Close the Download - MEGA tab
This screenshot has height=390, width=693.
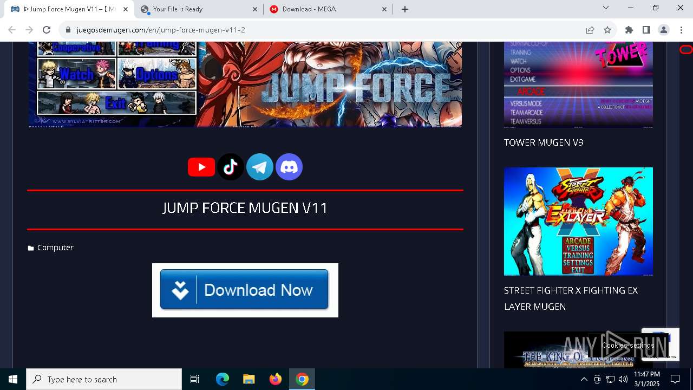pyautogui.click(x=384, y=9)
